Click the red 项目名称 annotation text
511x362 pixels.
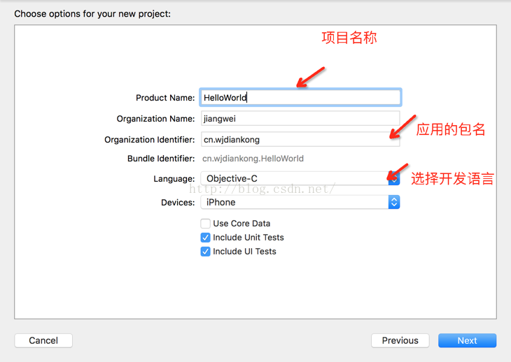[x=349, y=38]
